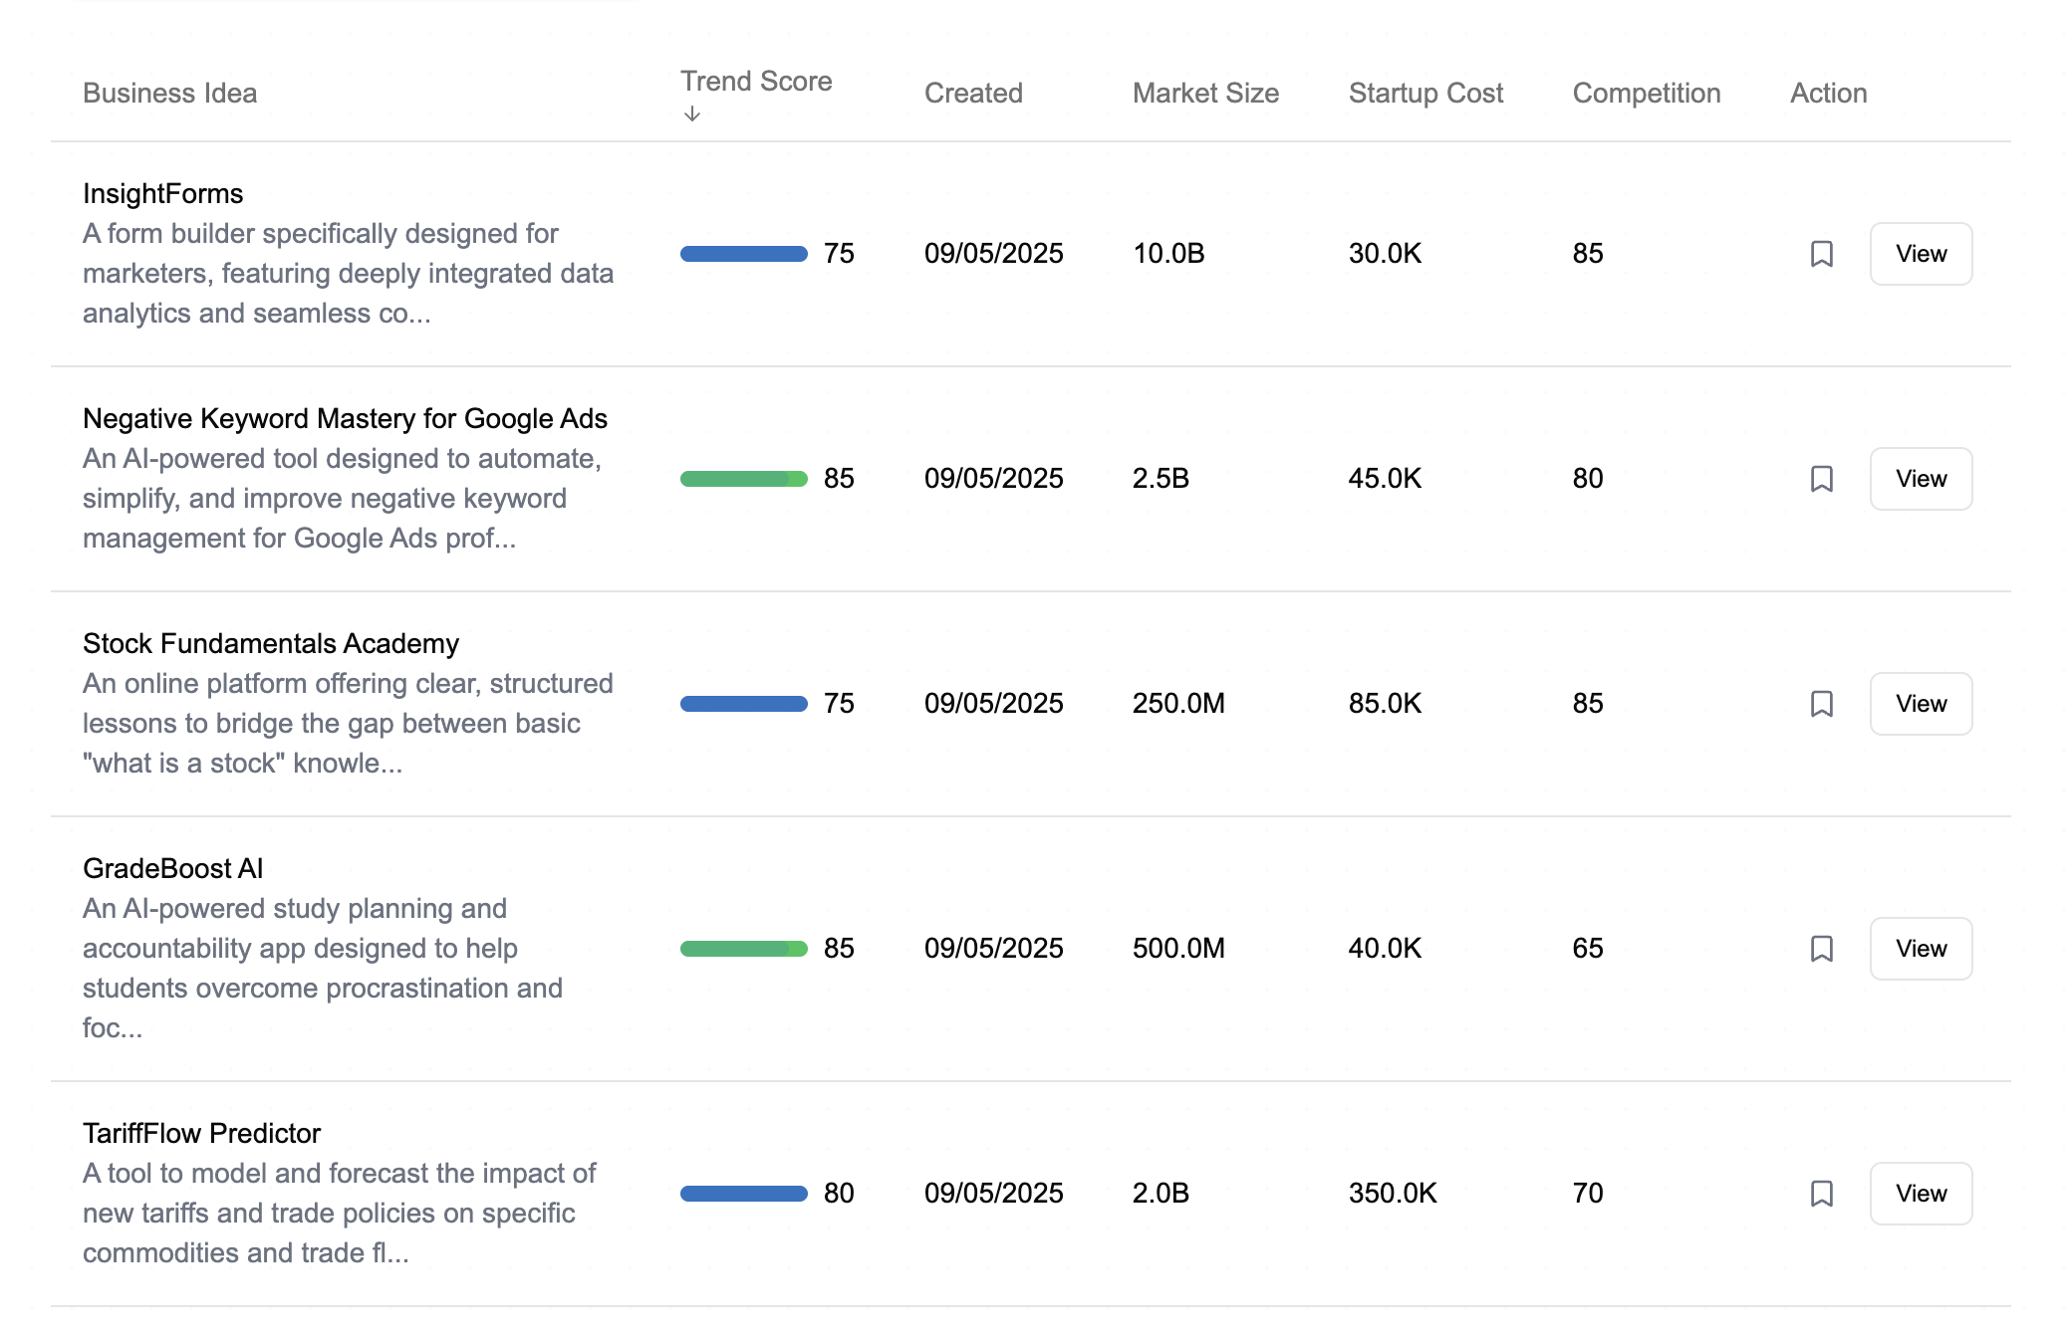Click Negative Keyword Mastery competition value 80
2068x1336 pixels.
click(x=1588, y=479)
